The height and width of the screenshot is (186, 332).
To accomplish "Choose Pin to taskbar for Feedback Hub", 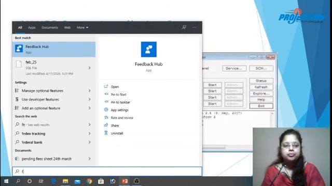I will [x=120, y=102].
